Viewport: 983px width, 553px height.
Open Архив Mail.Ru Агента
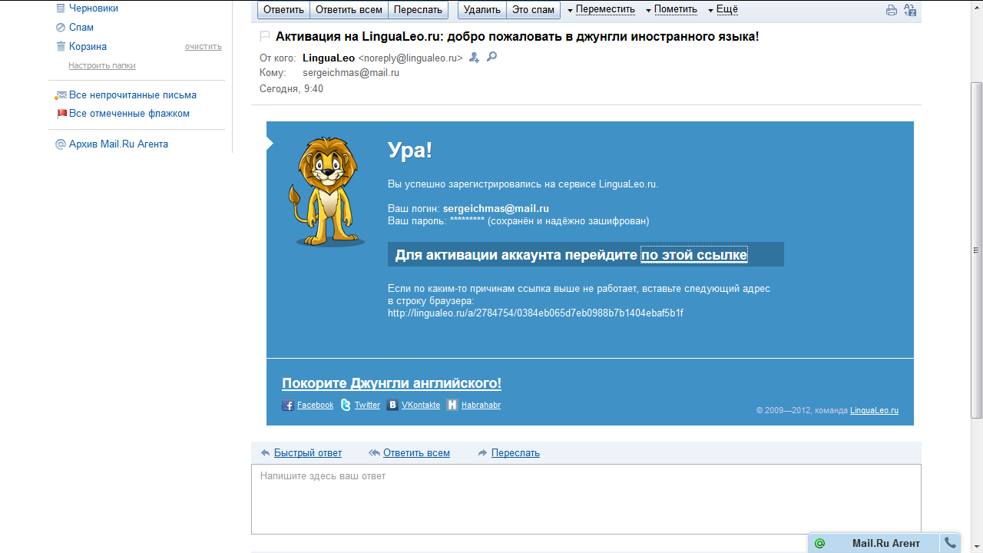[x=118, y=144]
